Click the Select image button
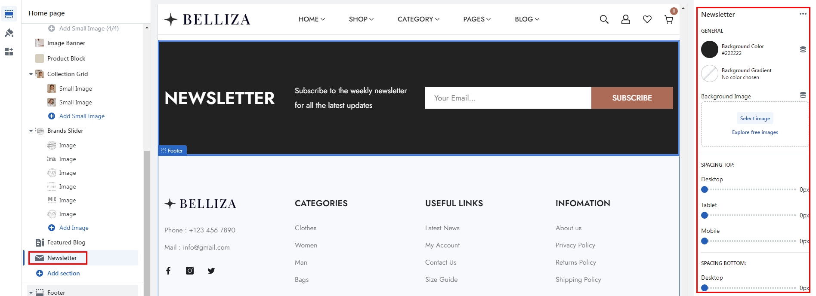 (x=755, y=119)
